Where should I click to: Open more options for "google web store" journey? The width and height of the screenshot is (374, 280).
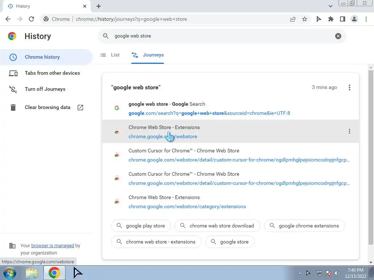pyautogui.click(x=350, y=87)
